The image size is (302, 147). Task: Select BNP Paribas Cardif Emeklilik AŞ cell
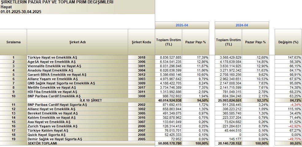pos(77,96)
